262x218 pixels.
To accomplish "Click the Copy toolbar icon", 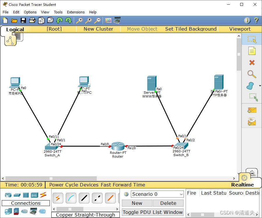I will tap(41, 20).
